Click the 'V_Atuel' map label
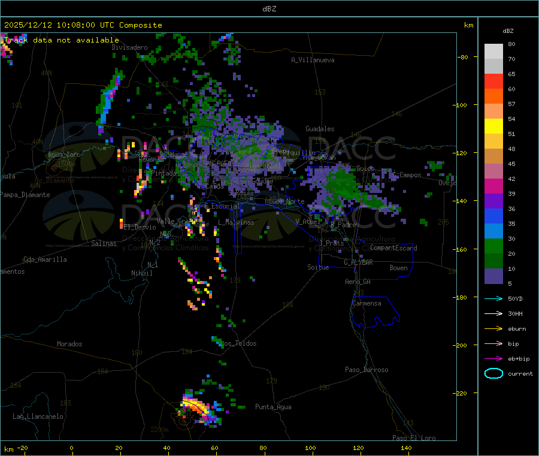The width and height of the screenshot is (539, 456). (308, 222)
